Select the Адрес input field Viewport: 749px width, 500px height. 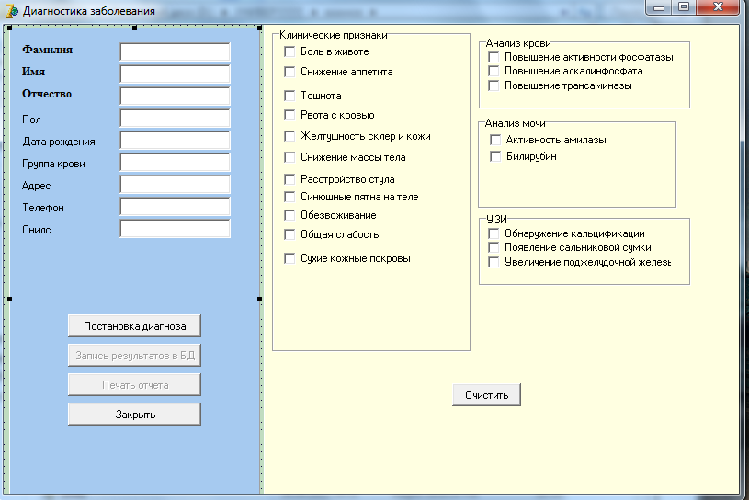(175, 185)
